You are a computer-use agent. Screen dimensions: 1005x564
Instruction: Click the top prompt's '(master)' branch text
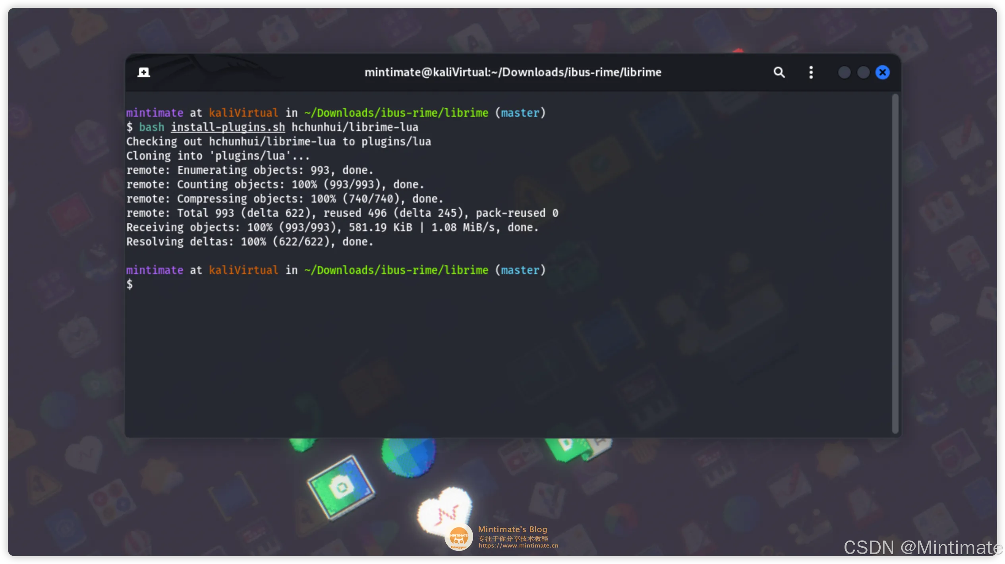[520, 113]
